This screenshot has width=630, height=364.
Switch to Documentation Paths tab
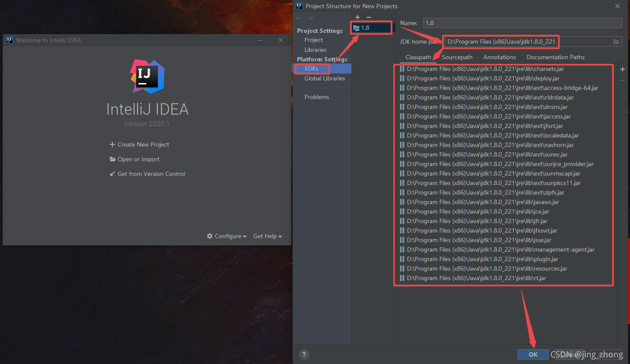(555, 57)
